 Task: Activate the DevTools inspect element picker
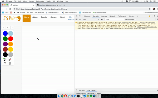coord(77,16)
